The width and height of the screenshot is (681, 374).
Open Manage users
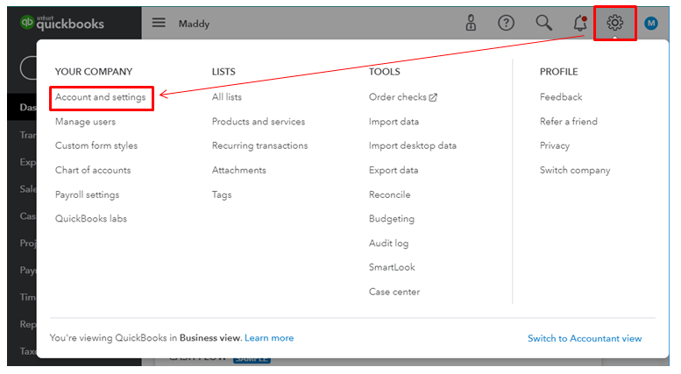(85, 122)
